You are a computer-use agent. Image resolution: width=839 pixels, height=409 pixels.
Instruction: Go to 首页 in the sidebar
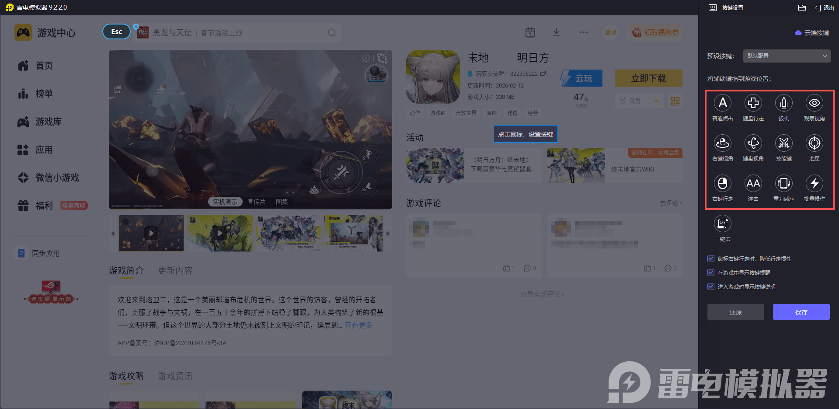35,66
